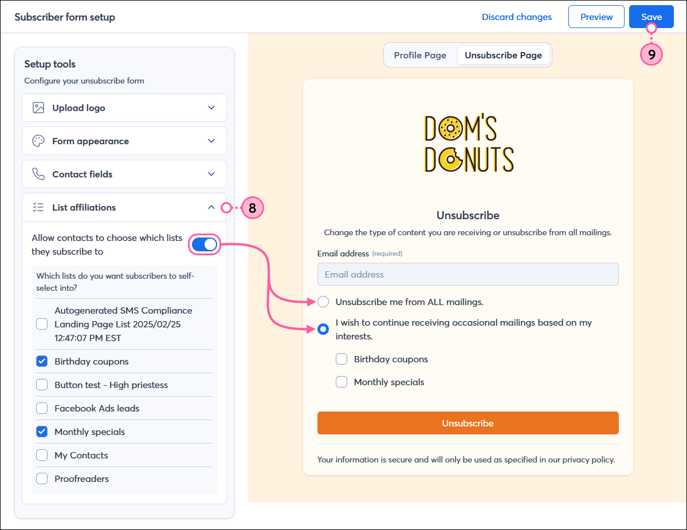
Task: Click the Dom's Donuts logo
Action: pos(468,144)
